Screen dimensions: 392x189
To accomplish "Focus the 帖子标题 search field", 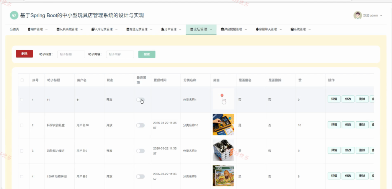I will click(x=71, y=54).
